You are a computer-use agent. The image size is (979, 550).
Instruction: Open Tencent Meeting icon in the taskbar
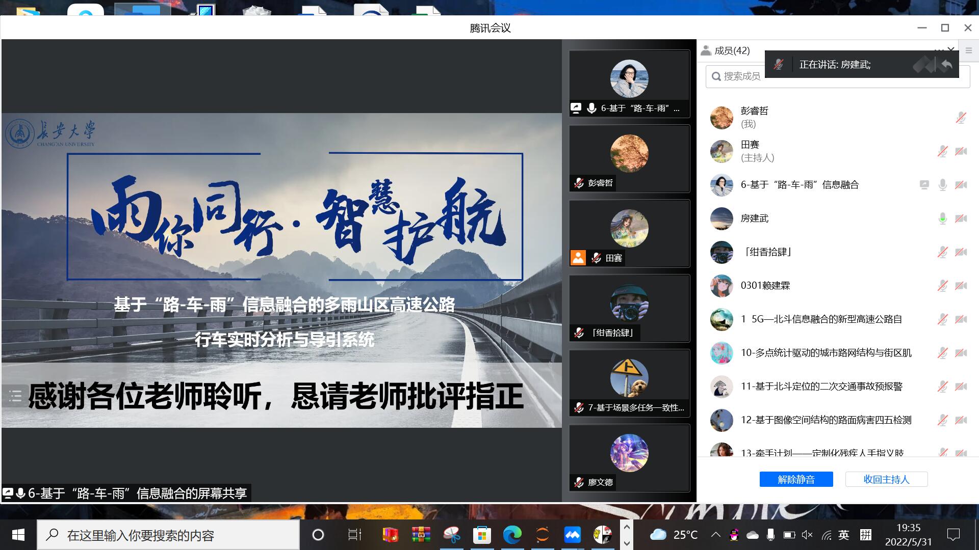point(572,535)
